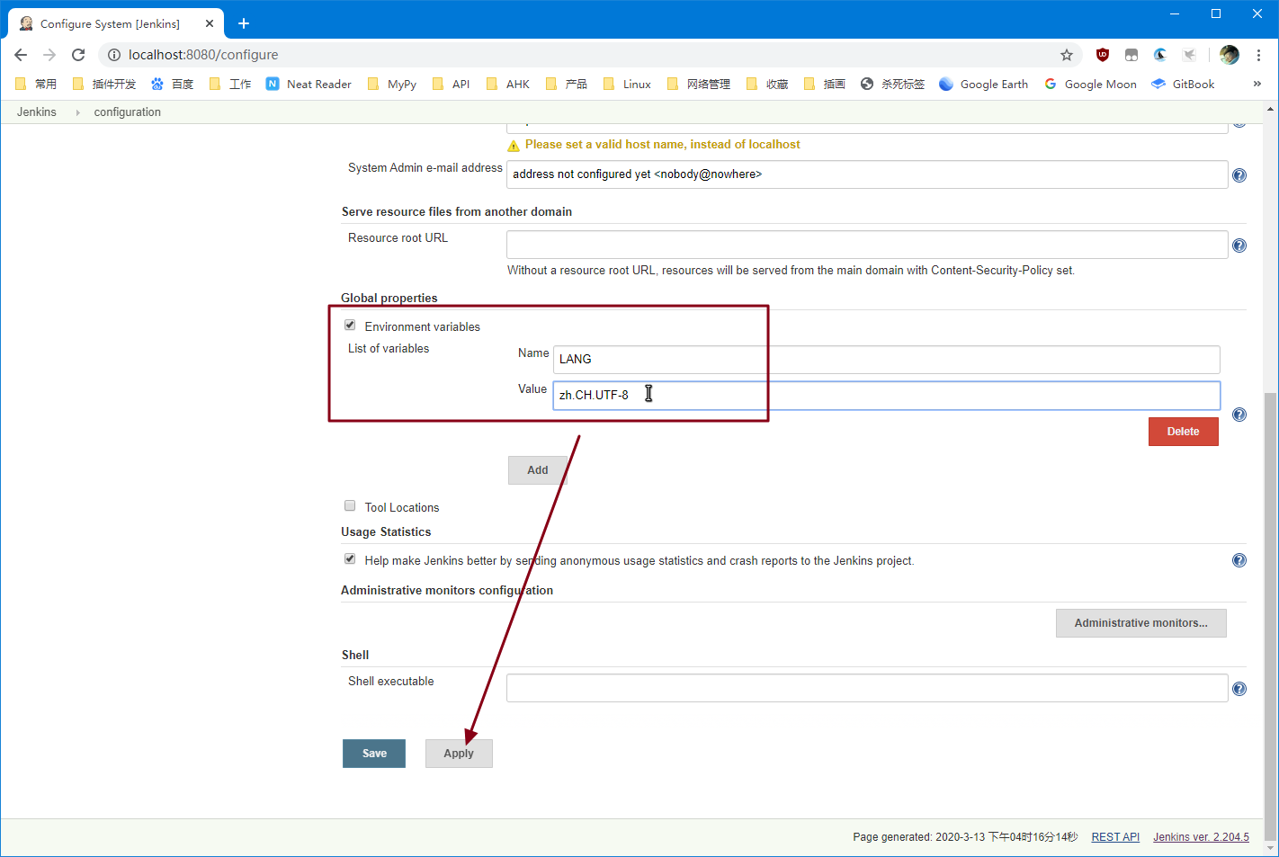Open the Google Moon bookmark
This screenshot has height=857, width=1279.
[1090, 84]
